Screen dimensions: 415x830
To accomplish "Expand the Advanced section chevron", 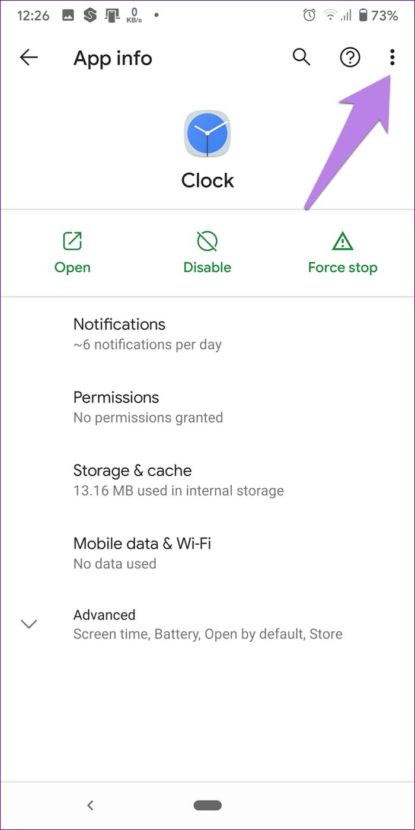I will (28, 624).
